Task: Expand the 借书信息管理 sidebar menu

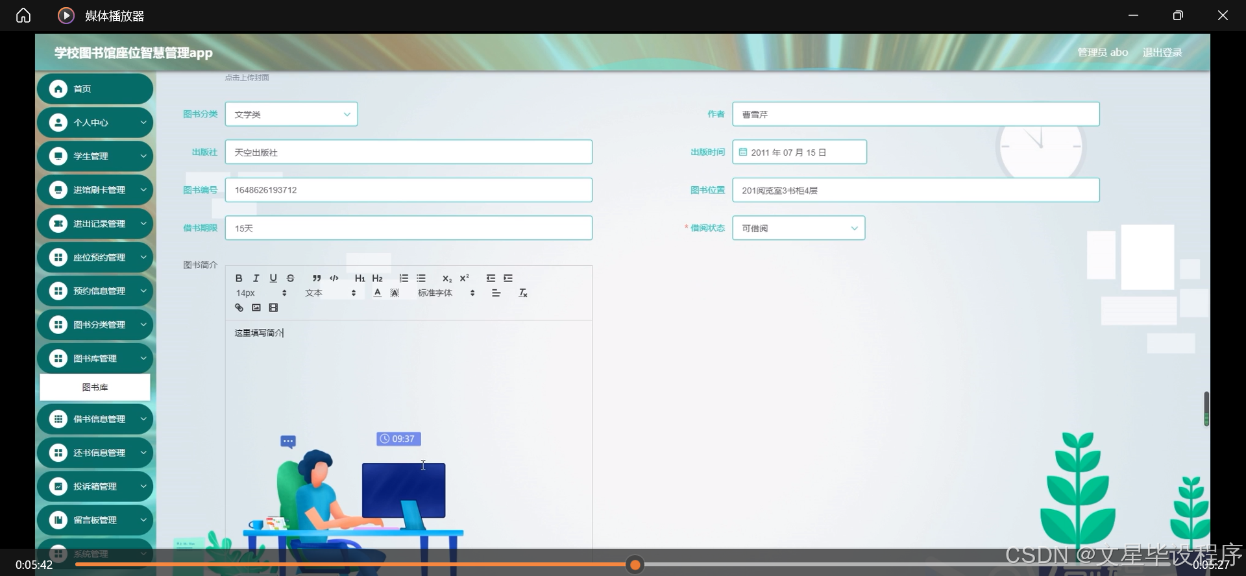Action: (95, 419)
